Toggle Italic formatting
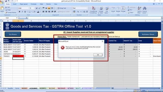This screenshot has height=92, width=163. (22, 11)
